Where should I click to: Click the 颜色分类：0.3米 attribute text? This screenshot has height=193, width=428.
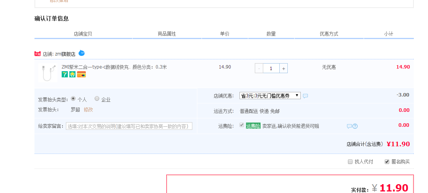(149, 67)
